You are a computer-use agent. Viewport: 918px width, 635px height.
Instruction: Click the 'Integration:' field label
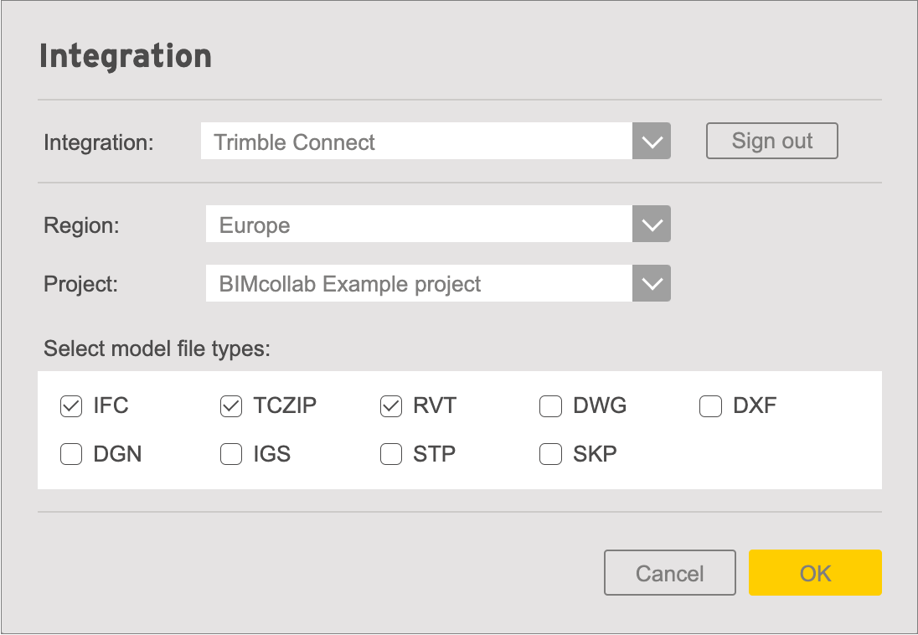click(98, 142)
